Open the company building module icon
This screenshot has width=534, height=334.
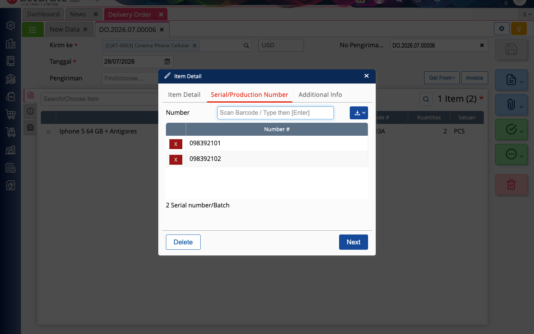11,43
